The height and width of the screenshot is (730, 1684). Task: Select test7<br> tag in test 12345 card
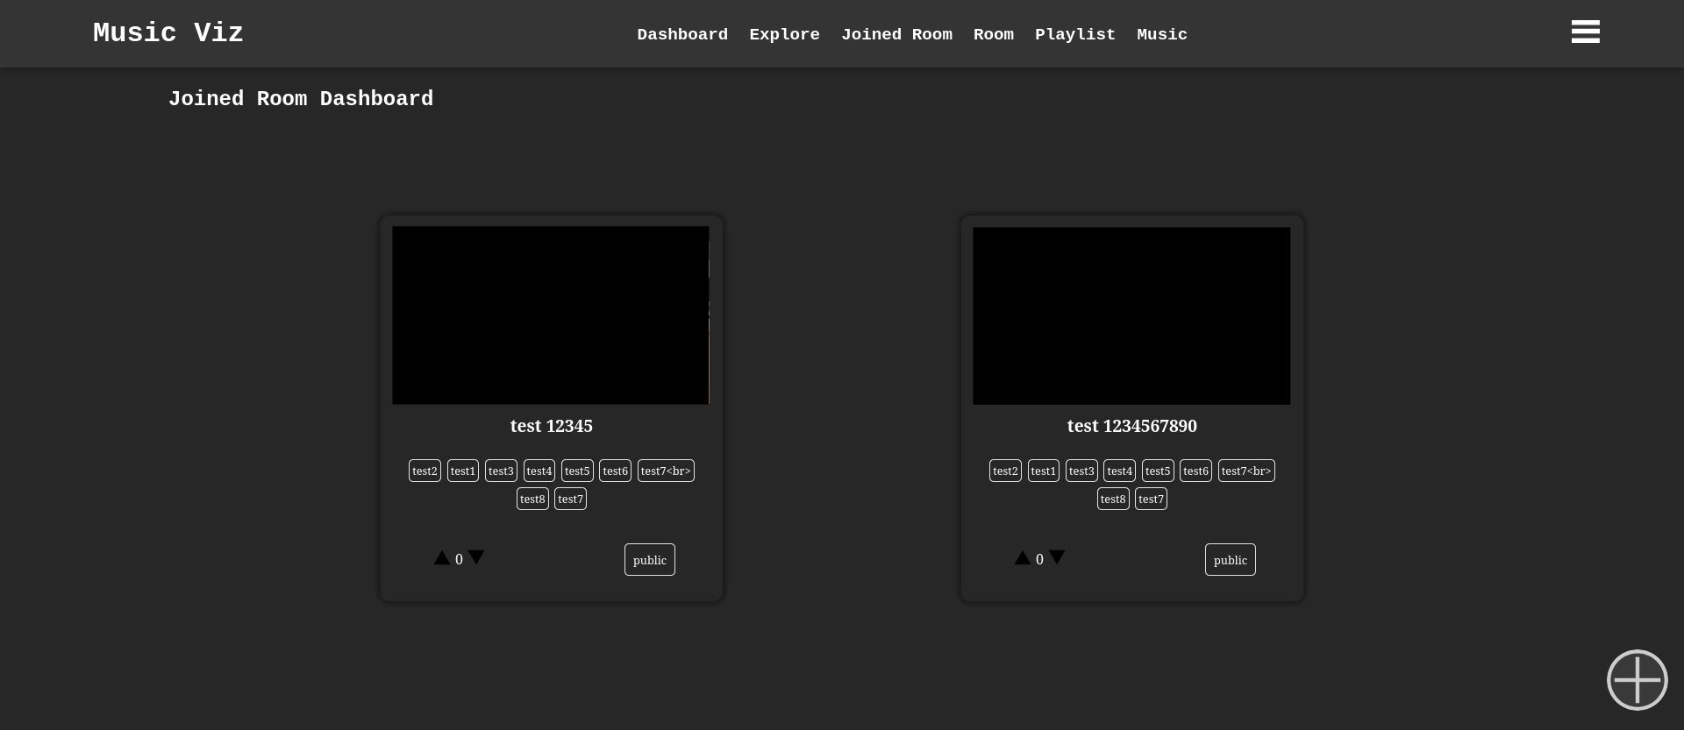666,471
